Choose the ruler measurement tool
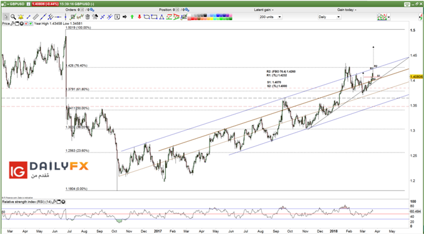 tap(36, 17)
